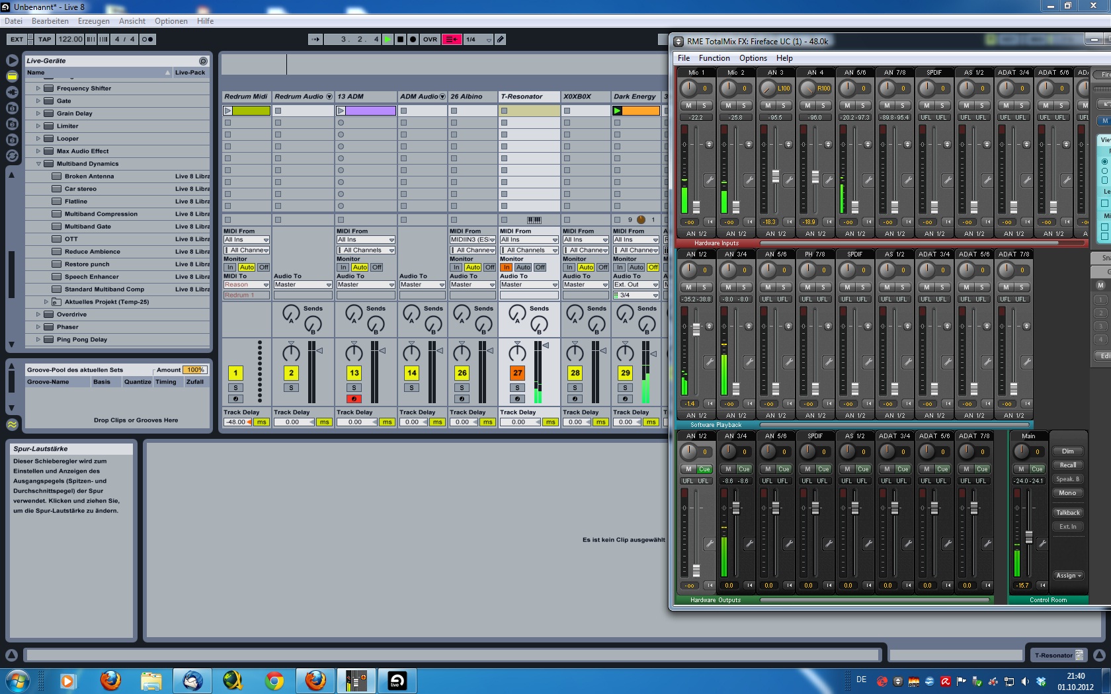
Task: Click the Talkback button
Action: [x=1067, y=512]
